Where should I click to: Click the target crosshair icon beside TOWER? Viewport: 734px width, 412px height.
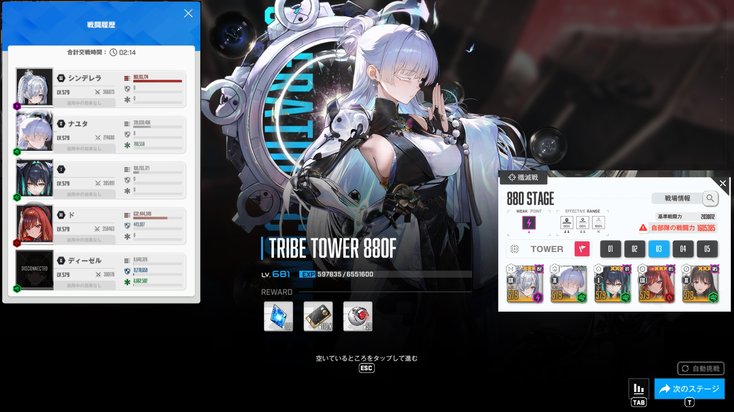[515, 249]
